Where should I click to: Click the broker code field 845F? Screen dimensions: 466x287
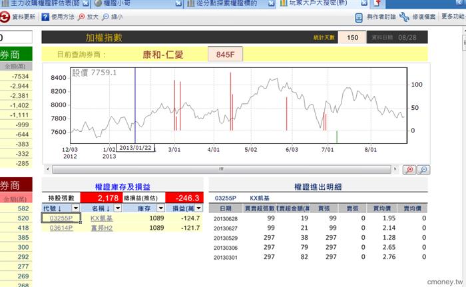tap(225, 55)
